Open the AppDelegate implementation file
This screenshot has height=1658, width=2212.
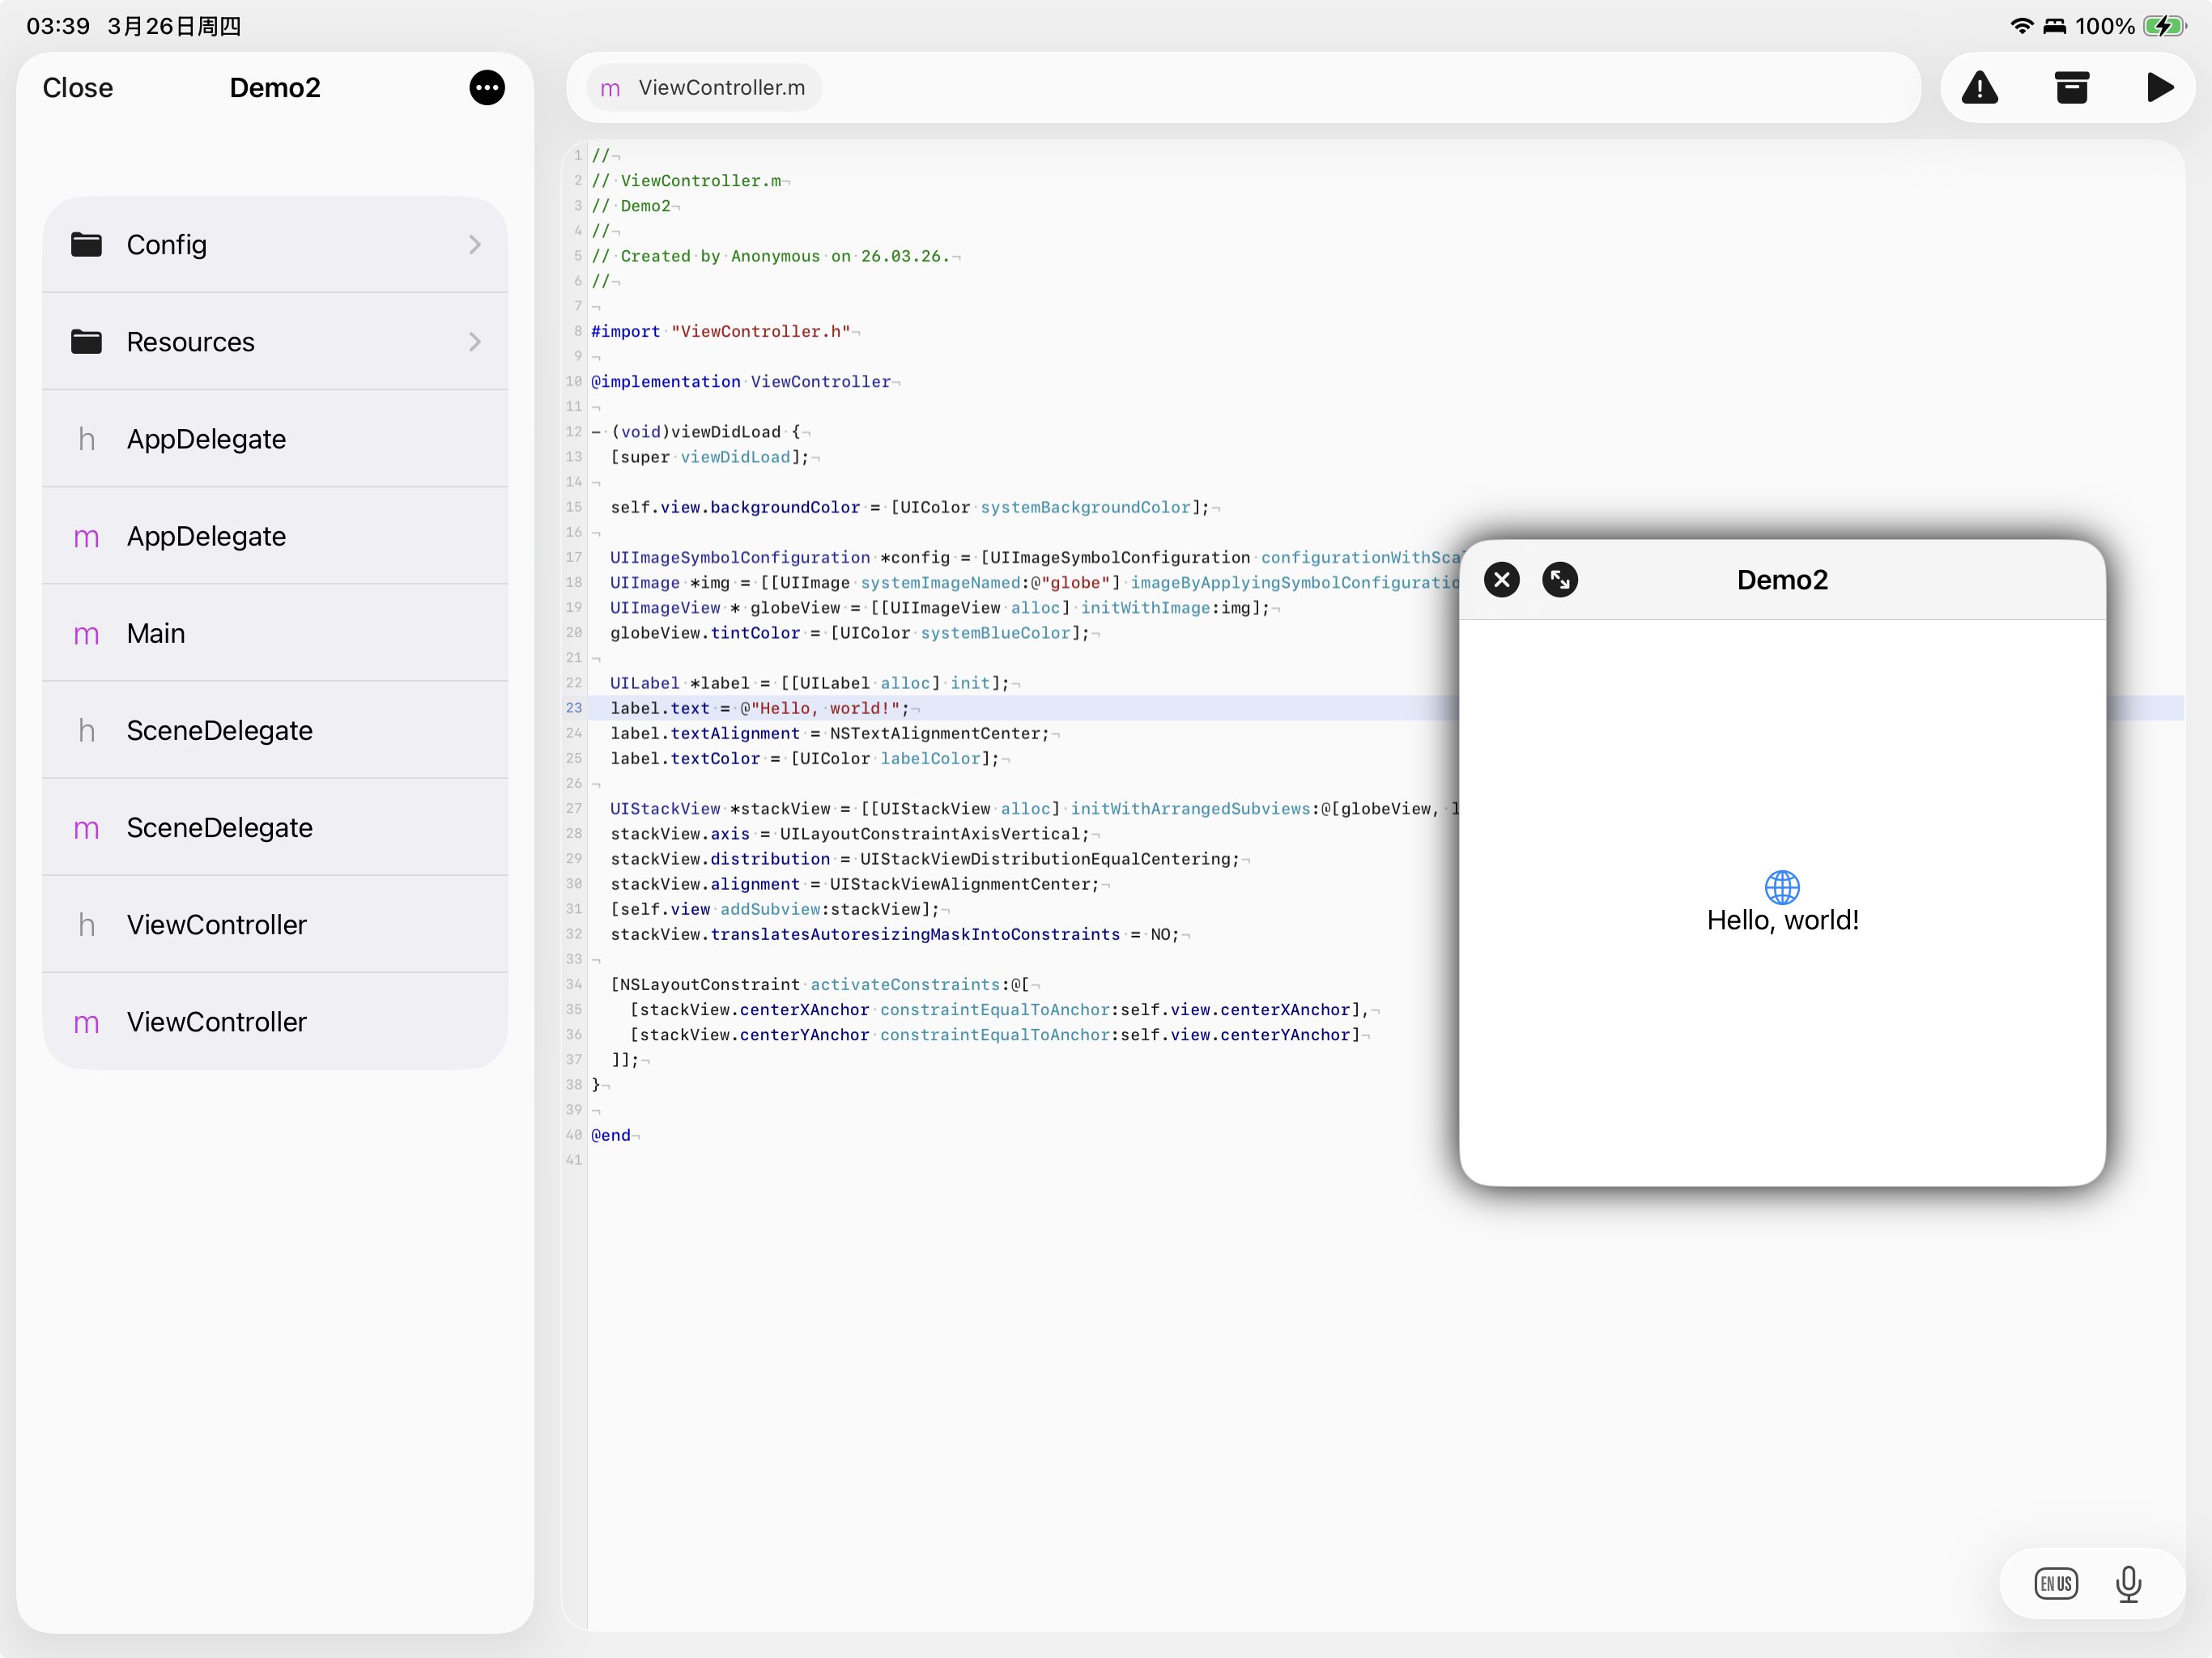click(x=275, y=536)
